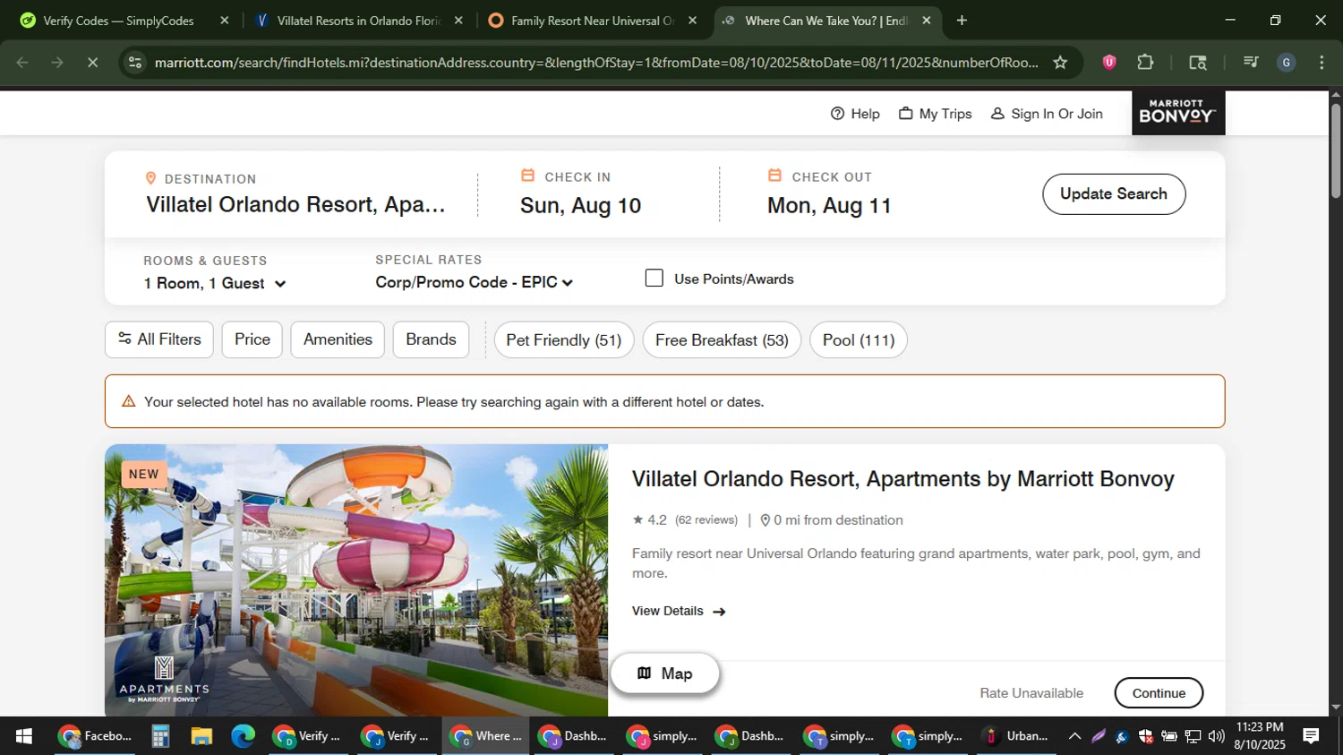Screen dimensions: 1343x755
Task: Click the page vertical scrollbar thumb
Action: (1336, 150)
